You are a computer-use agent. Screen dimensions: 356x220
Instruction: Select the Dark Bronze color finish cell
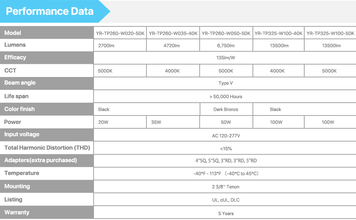pos(226,109)
